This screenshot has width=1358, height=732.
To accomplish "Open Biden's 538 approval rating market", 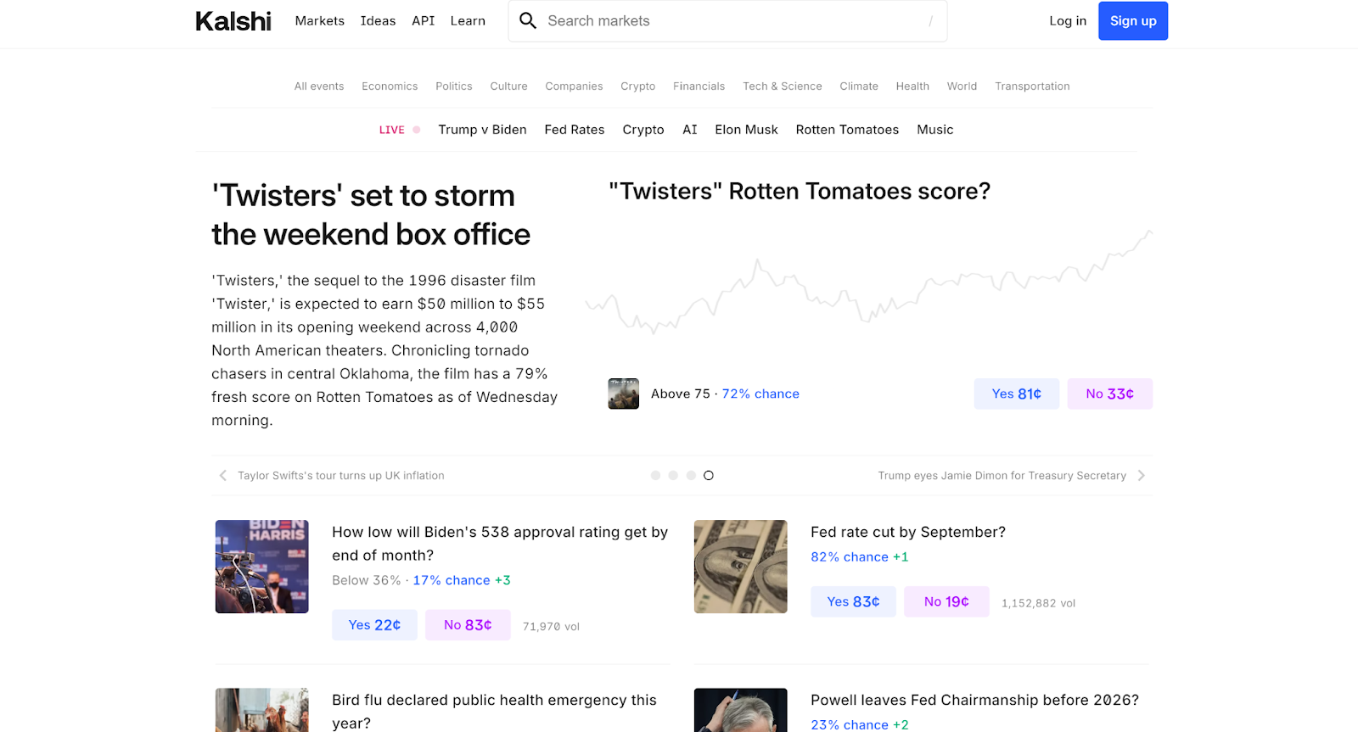I will click(500, 544).
